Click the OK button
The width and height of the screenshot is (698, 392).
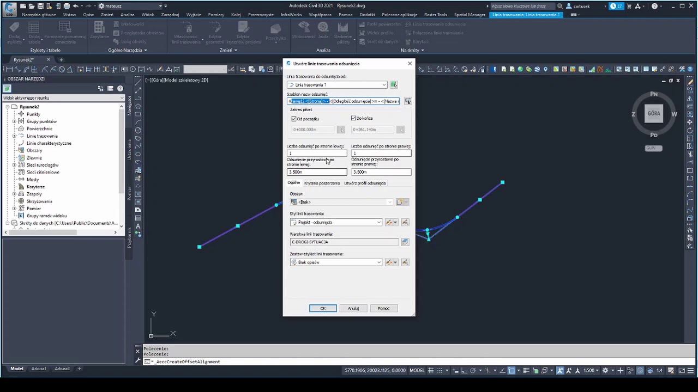(323, 308)
